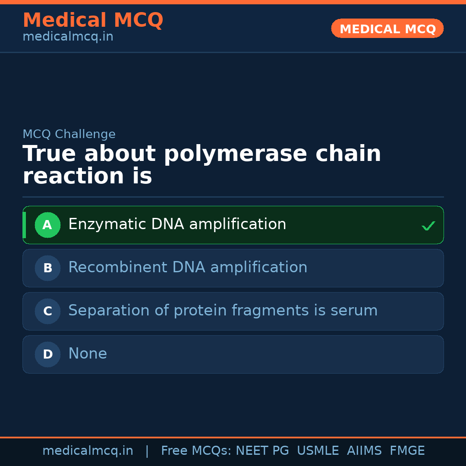The height and width of the screenshot is (466, 466).
Task: Click the D letter circle badge
Action: [47, 354]
